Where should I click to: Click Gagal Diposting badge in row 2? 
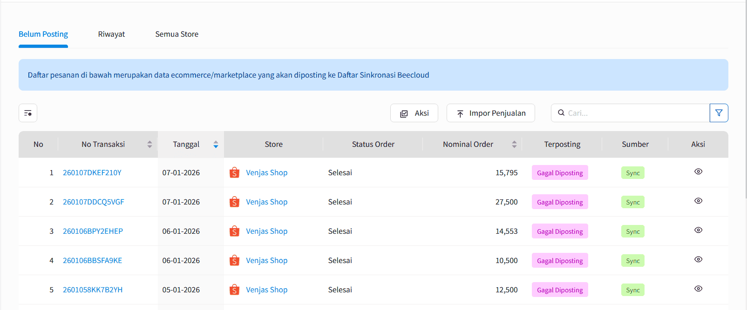click(x=560, y=202)
